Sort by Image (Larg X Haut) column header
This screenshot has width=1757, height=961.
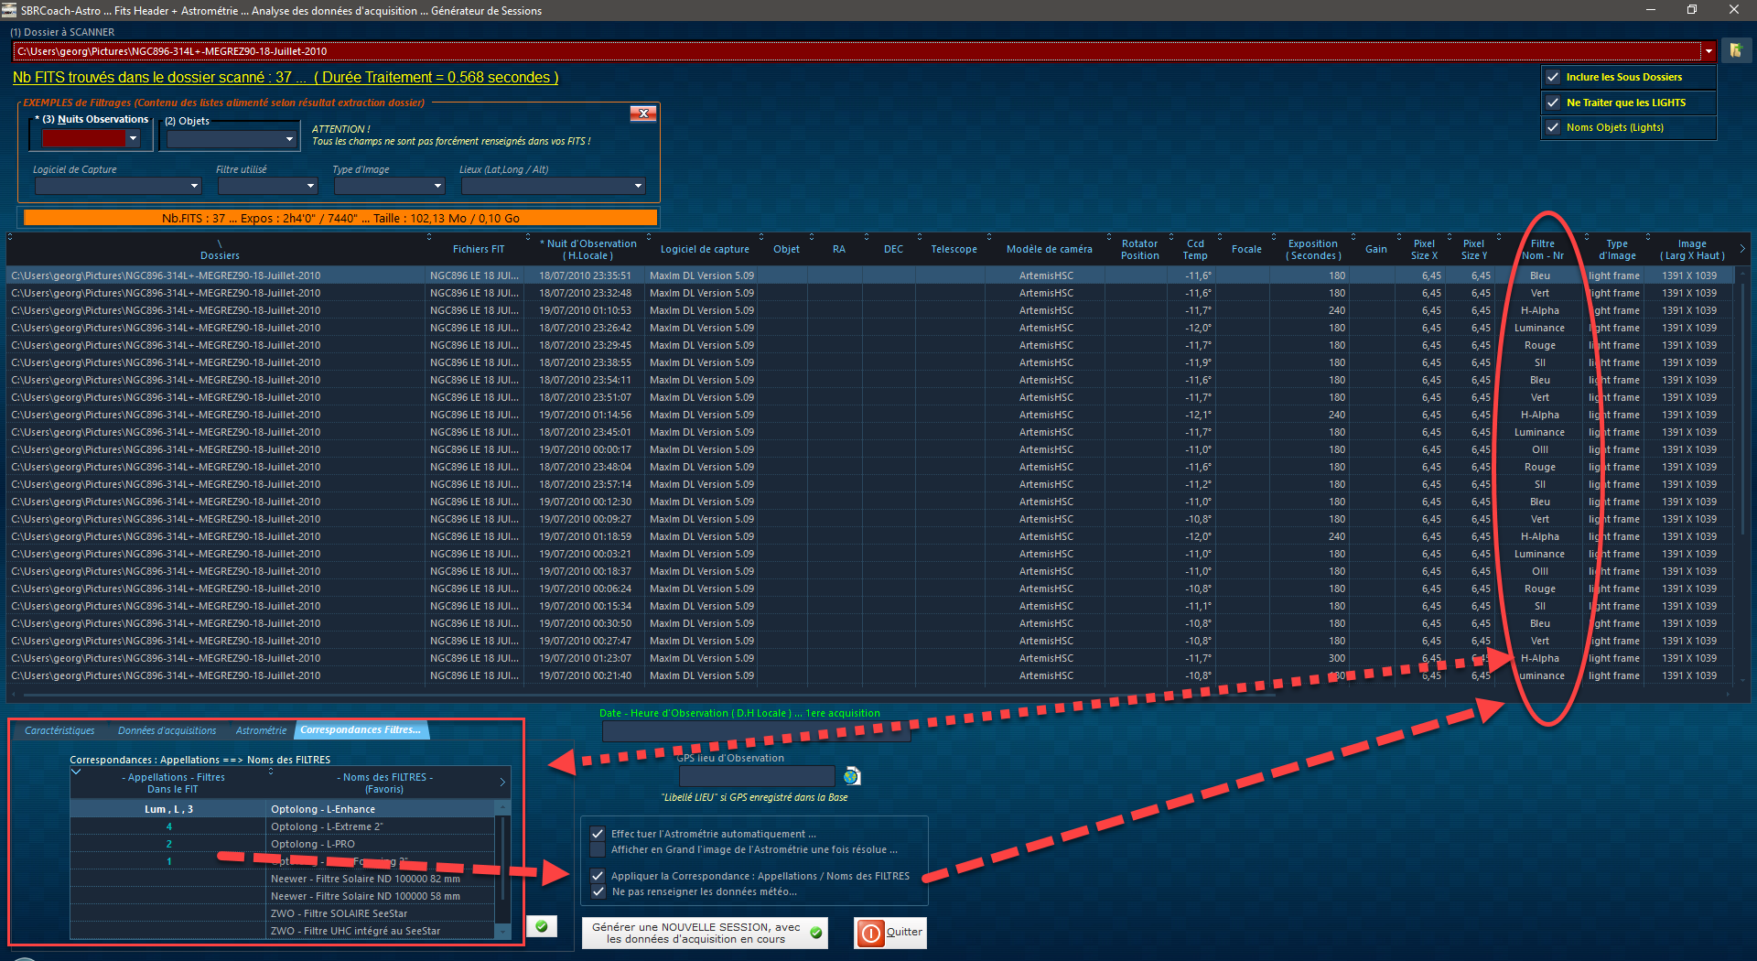click(x=1692, y=249)
